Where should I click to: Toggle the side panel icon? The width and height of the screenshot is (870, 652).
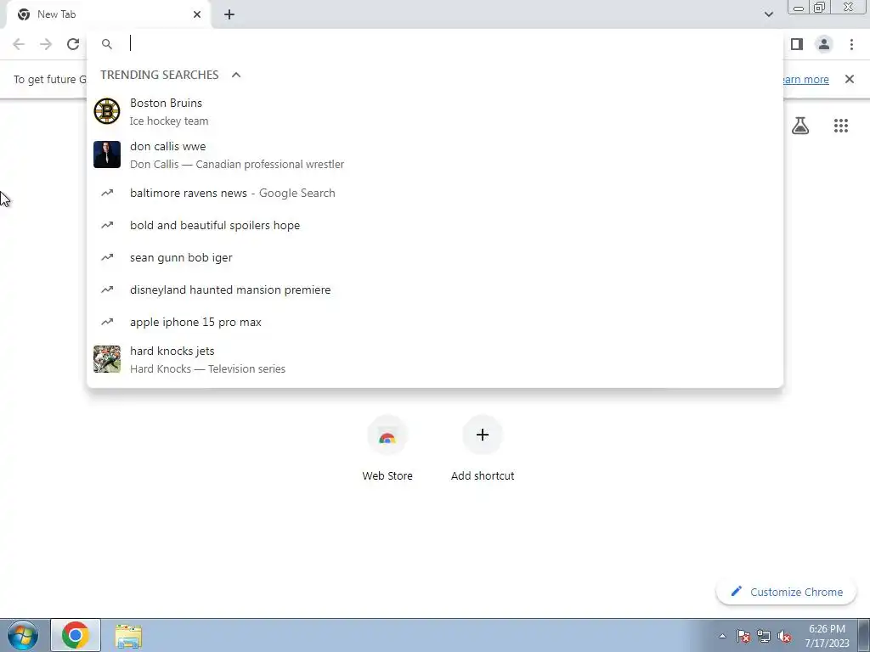(797, 44)
